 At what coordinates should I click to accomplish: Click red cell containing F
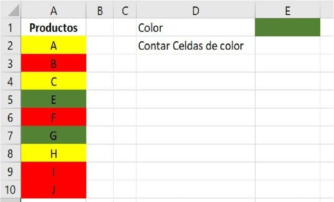click(53, 118)
